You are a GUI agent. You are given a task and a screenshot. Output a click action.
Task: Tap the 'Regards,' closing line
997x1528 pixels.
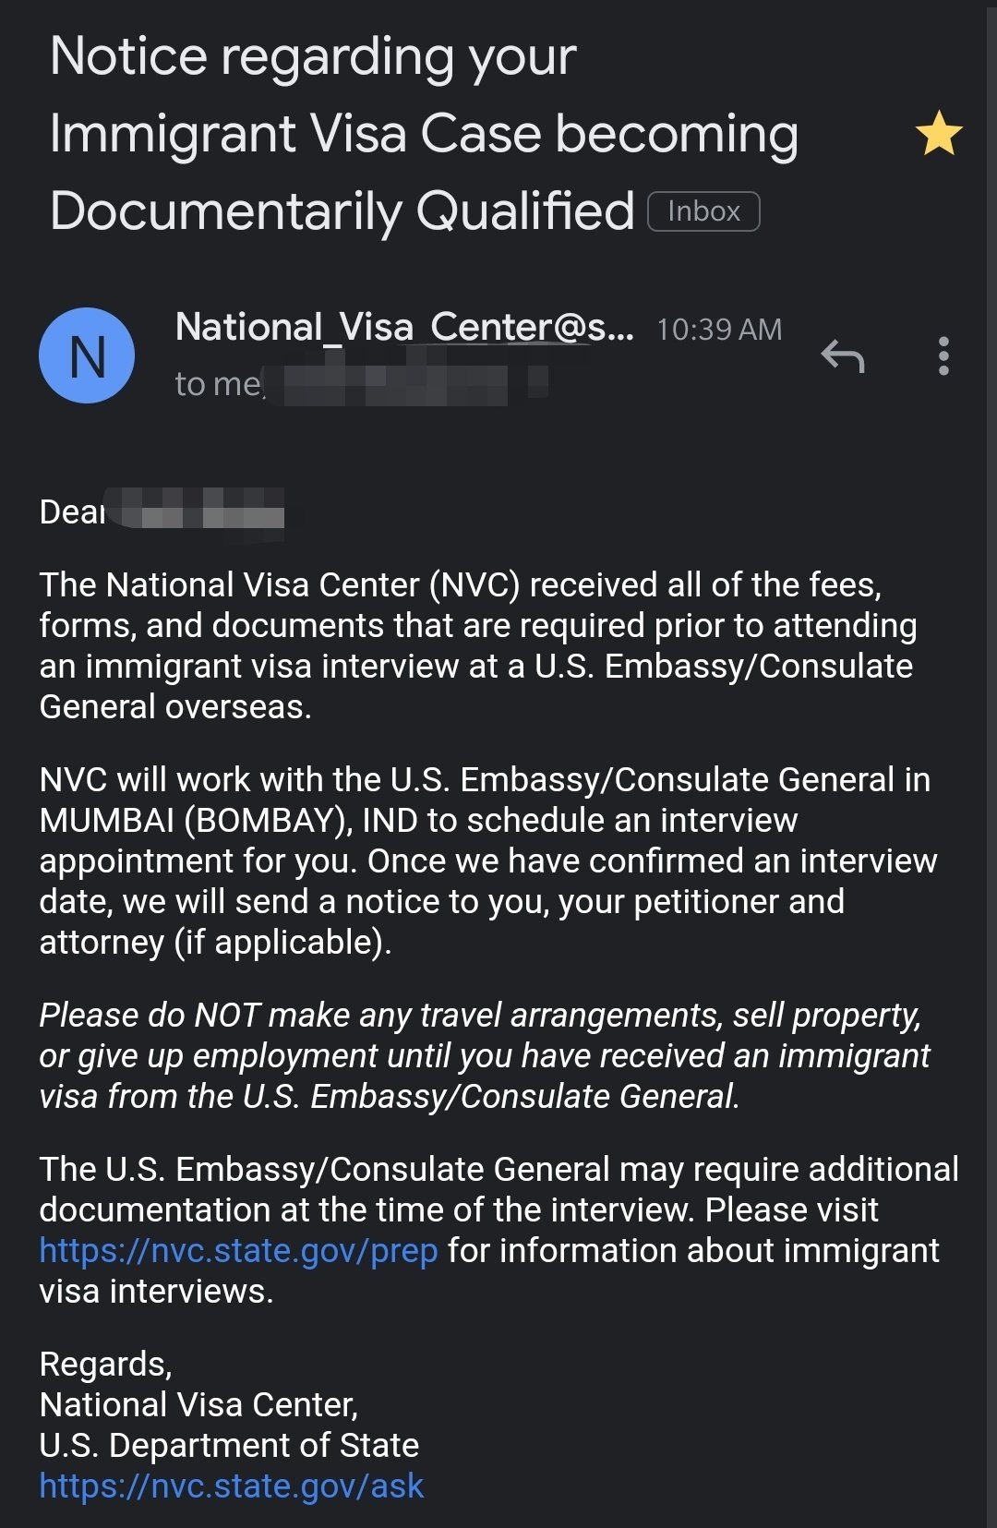(106, 1364)
